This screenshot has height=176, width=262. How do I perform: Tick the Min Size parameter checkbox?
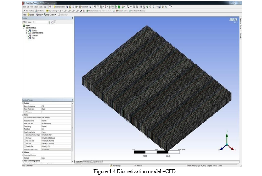coord(25,138)
